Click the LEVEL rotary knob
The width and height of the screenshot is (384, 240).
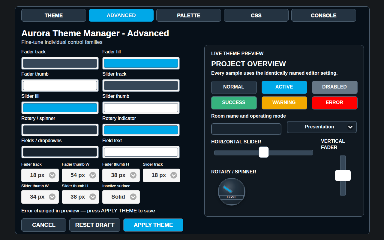[x=232, y=192]
